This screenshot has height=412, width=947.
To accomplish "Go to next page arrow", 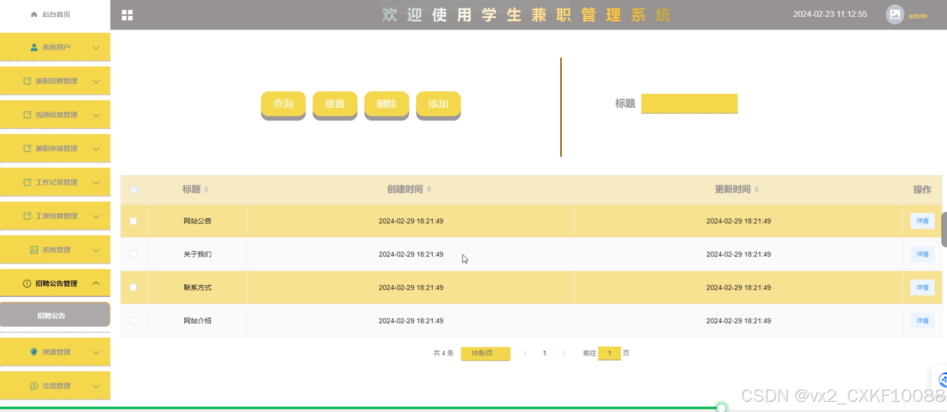I will pyautogui.click(x=564, y=353).
